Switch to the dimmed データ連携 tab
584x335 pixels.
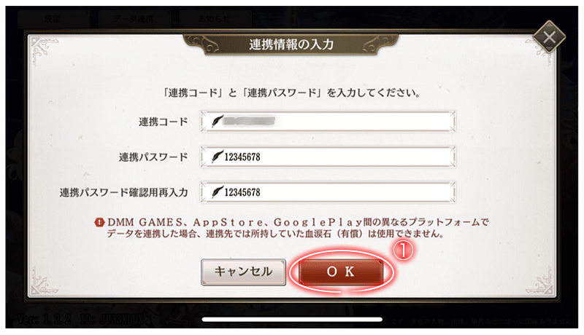134,18
